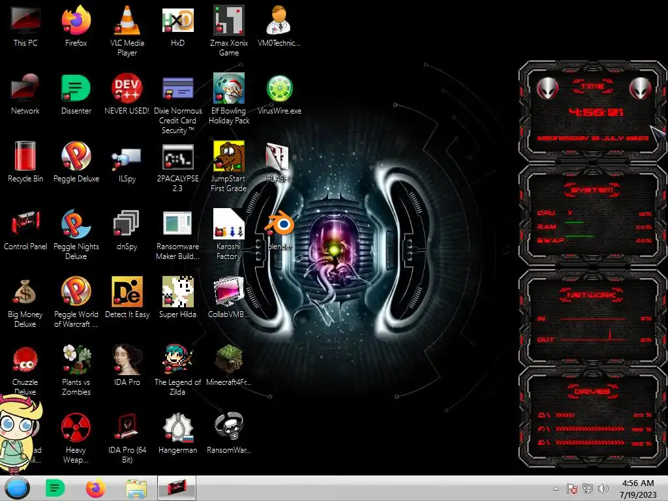
Task: Select the Peggle Nights Deluxe icon
Action: click(x=76, y=234)
